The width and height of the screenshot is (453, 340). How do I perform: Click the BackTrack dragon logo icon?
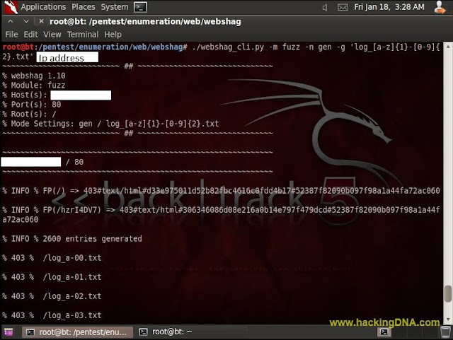pos(11,7)
